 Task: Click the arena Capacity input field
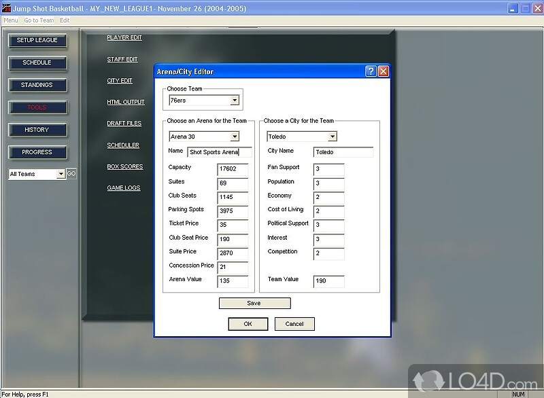[x=233, y=169]
